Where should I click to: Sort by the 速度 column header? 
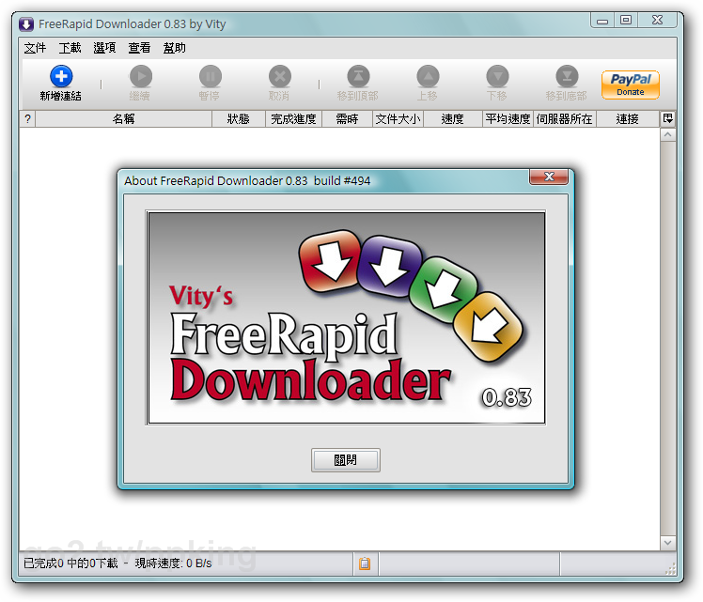click(x=453, y=119)
